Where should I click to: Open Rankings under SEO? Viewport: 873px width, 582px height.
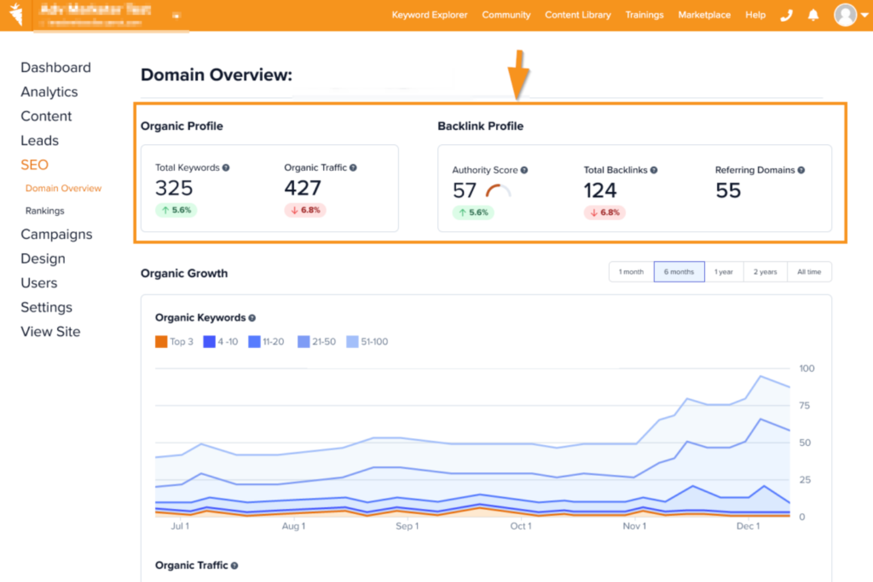pos(45,211)
